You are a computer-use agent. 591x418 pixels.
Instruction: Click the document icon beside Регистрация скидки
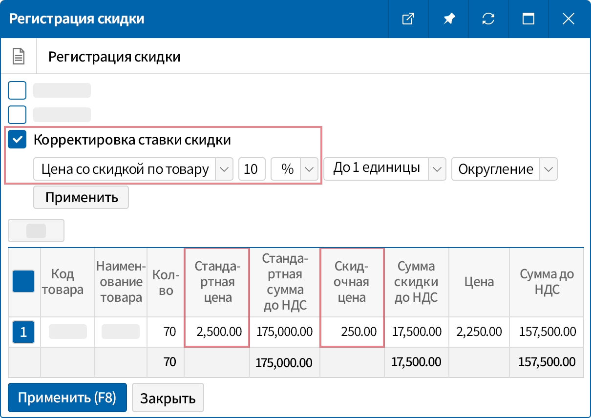[19, 56]
